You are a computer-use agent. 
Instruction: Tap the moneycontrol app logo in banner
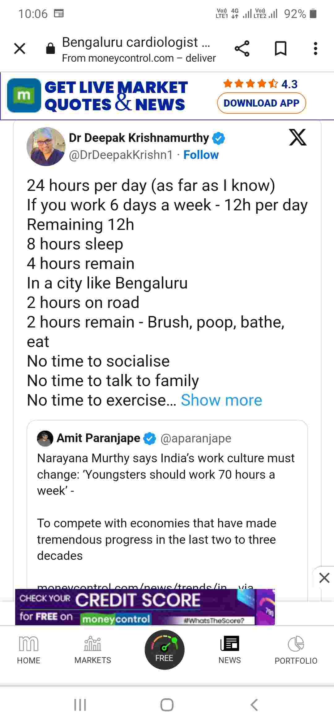click(24, 95)
